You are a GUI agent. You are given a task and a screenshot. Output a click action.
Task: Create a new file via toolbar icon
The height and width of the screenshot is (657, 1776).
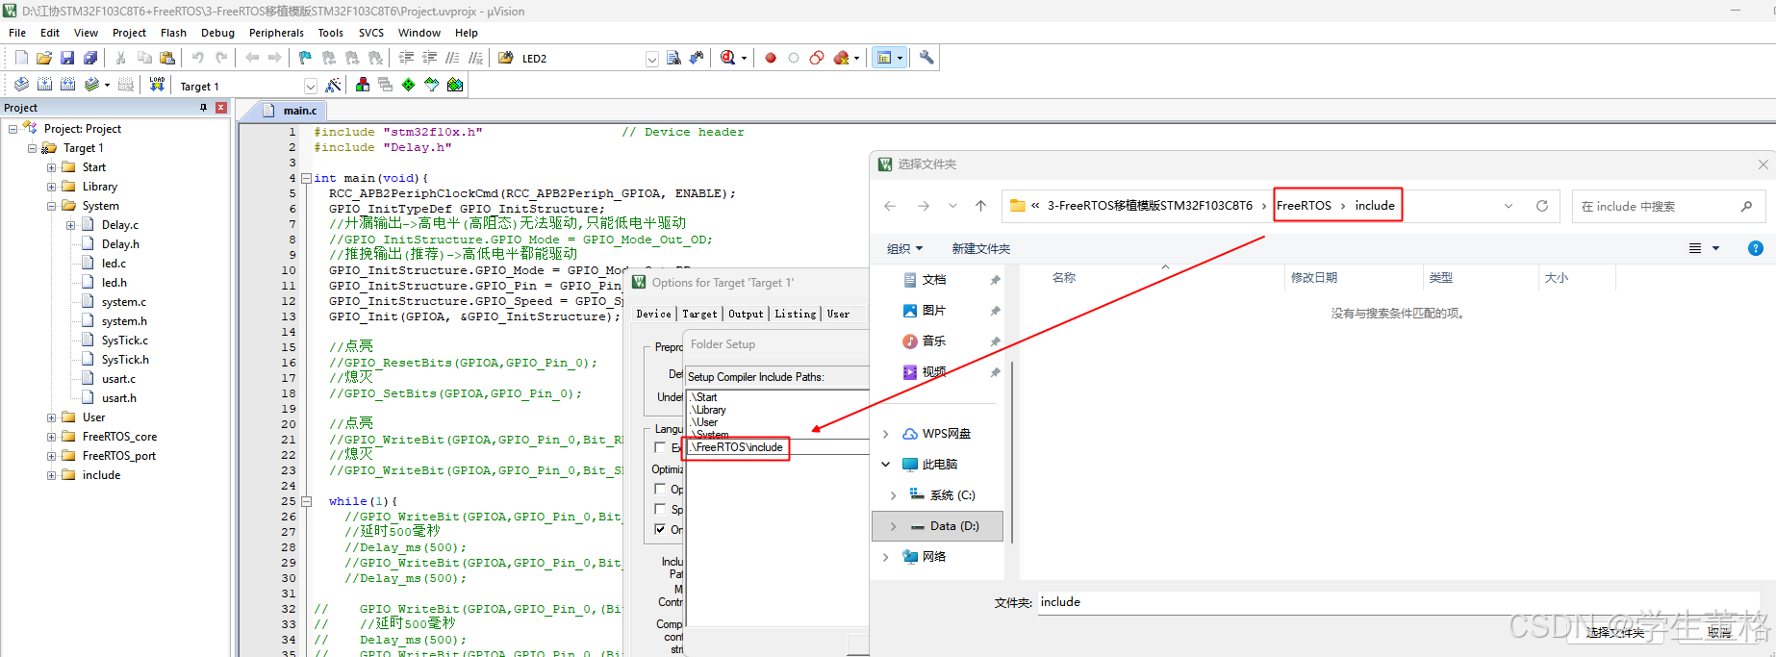[21, 58]
